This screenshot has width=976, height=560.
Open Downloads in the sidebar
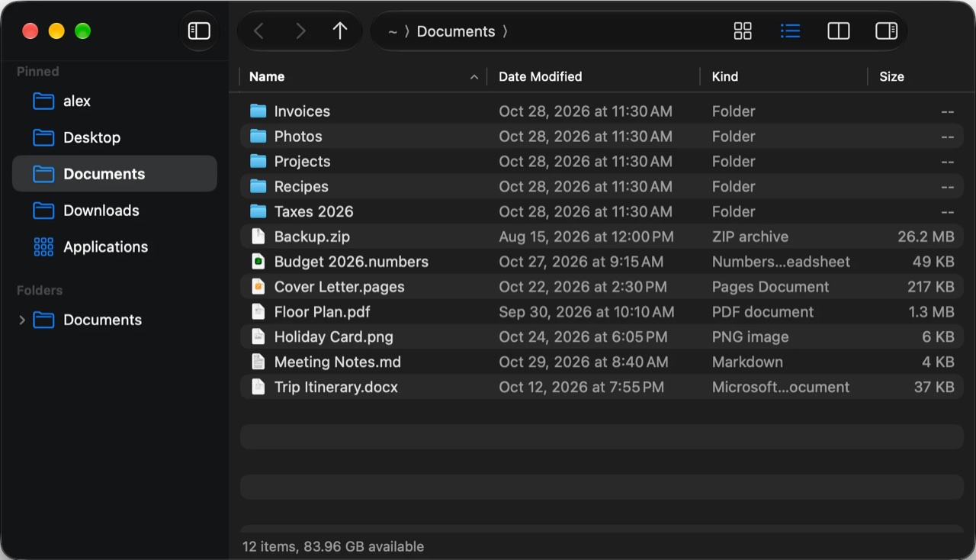114,211
